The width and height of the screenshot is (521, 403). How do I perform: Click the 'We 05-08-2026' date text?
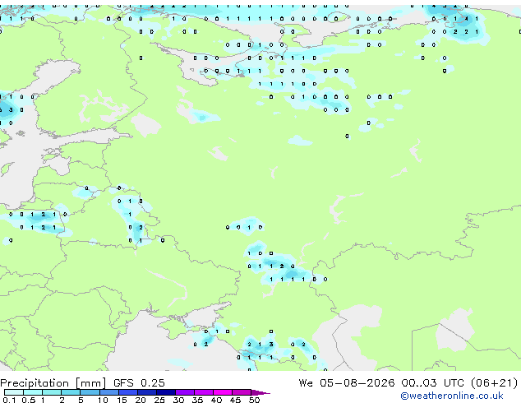click(347, 382)
